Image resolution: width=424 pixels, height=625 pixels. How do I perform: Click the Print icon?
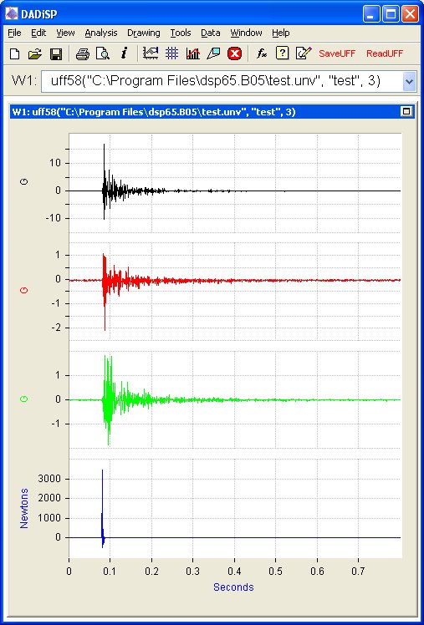click(x=83, y=53)
